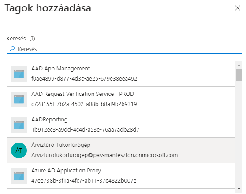Click the Arvizturotukorfurogep email address text
This screenshot has width=246, height=194.
tap(104, 155)
